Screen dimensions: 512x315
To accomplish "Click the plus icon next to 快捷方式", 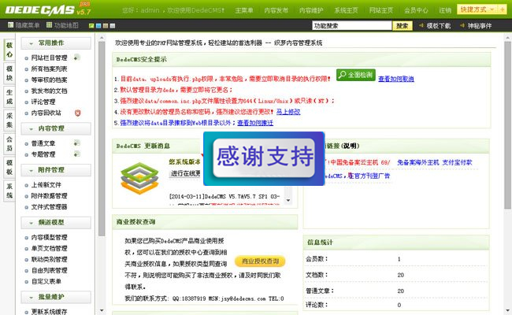I will coord(503,9).
